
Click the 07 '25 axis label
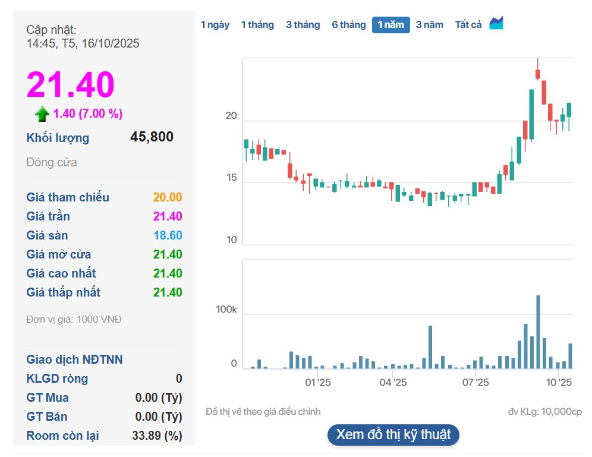tap(475, 383)
